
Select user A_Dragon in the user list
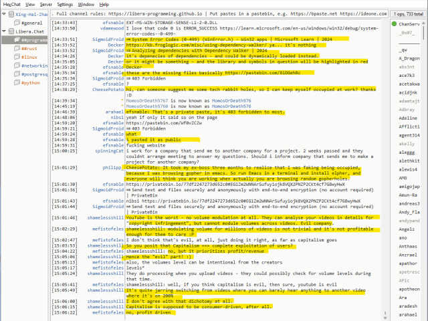[409, 59]
